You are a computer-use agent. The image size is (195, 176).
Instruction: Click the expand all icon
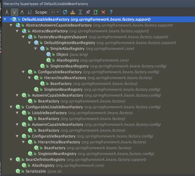tap(80, 12)
